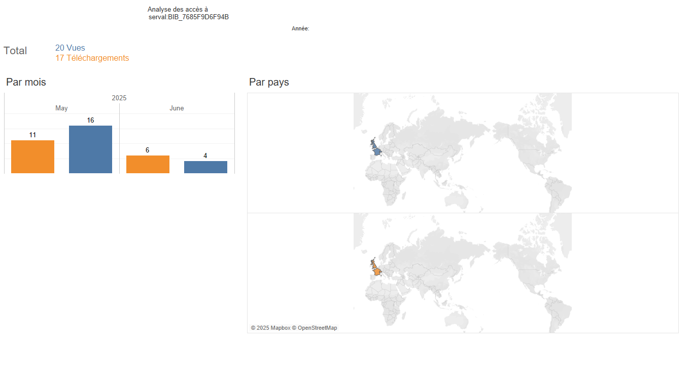Viewport: 693px width, 389px height.
Task: Click the orange June downloads bar labeled 6
Action: (x=148, y=164)
